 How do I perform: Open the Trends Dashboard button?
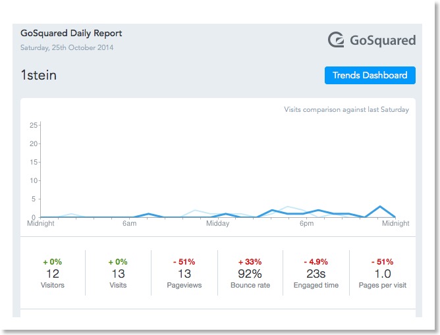[370, 75]
